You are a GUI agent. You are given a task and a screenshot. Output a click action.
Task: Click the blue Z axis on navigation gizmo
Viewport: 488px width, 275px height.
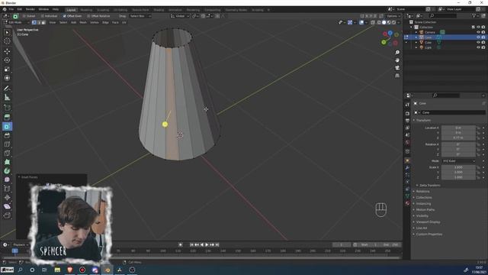coord(390,32)
